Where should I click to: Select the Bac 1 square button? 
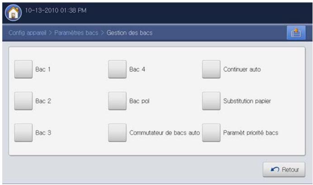coord(23,70)
